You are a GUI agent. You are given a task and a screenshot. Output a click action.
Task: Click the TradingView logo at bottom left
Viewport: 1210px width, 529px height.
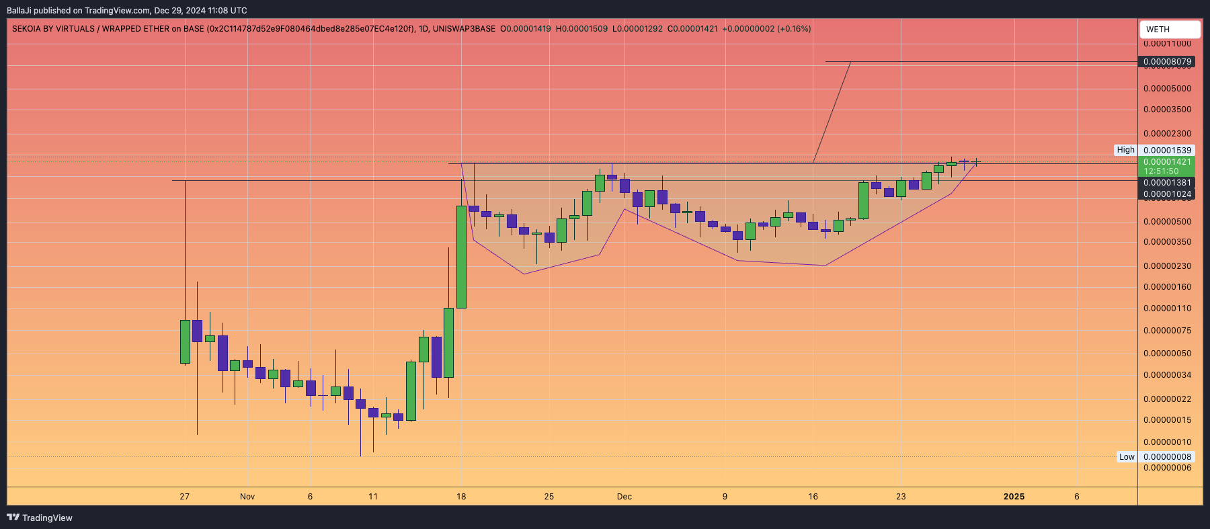click(40, 518)
